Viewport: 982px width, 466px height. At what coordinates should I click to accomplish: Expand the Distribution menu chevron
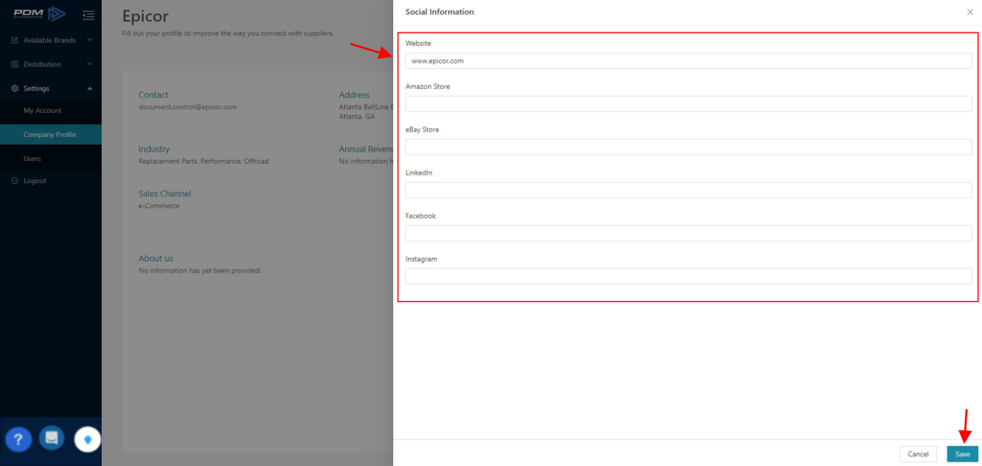(x=90, y=64)
